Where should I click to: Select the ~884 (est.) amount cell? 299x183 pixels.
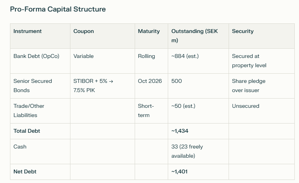(185, 56)
